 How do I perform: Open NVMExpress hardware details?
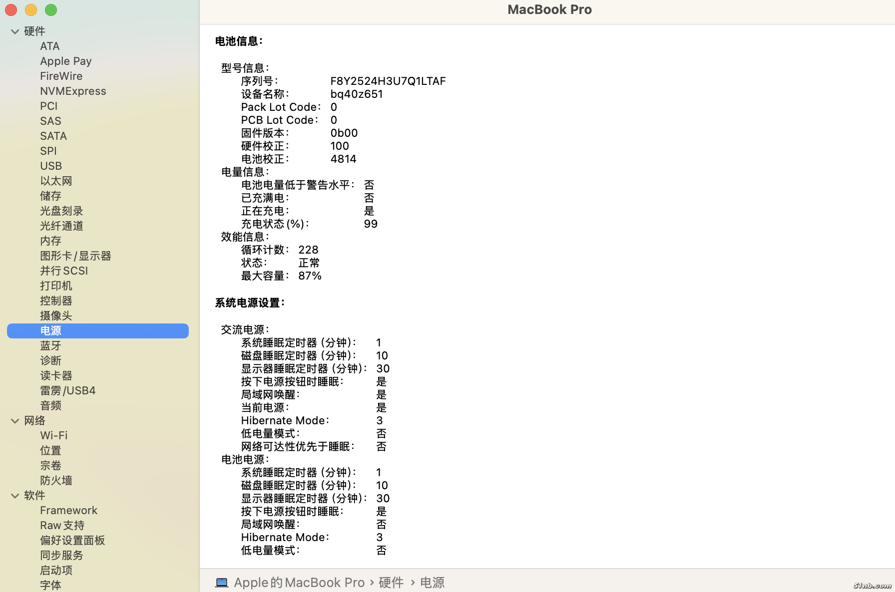pos(73,91)
